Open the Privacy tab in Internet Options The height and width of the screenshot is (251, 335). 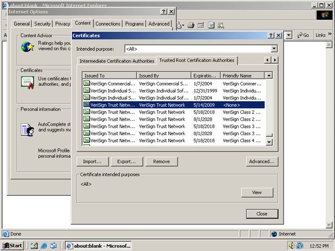[63, 24]
